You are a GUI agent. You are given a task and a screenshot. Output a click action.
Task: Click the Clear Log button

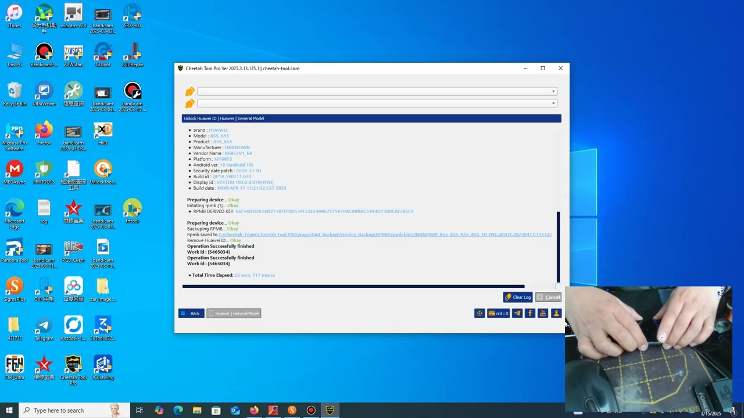tap(518, 297)
